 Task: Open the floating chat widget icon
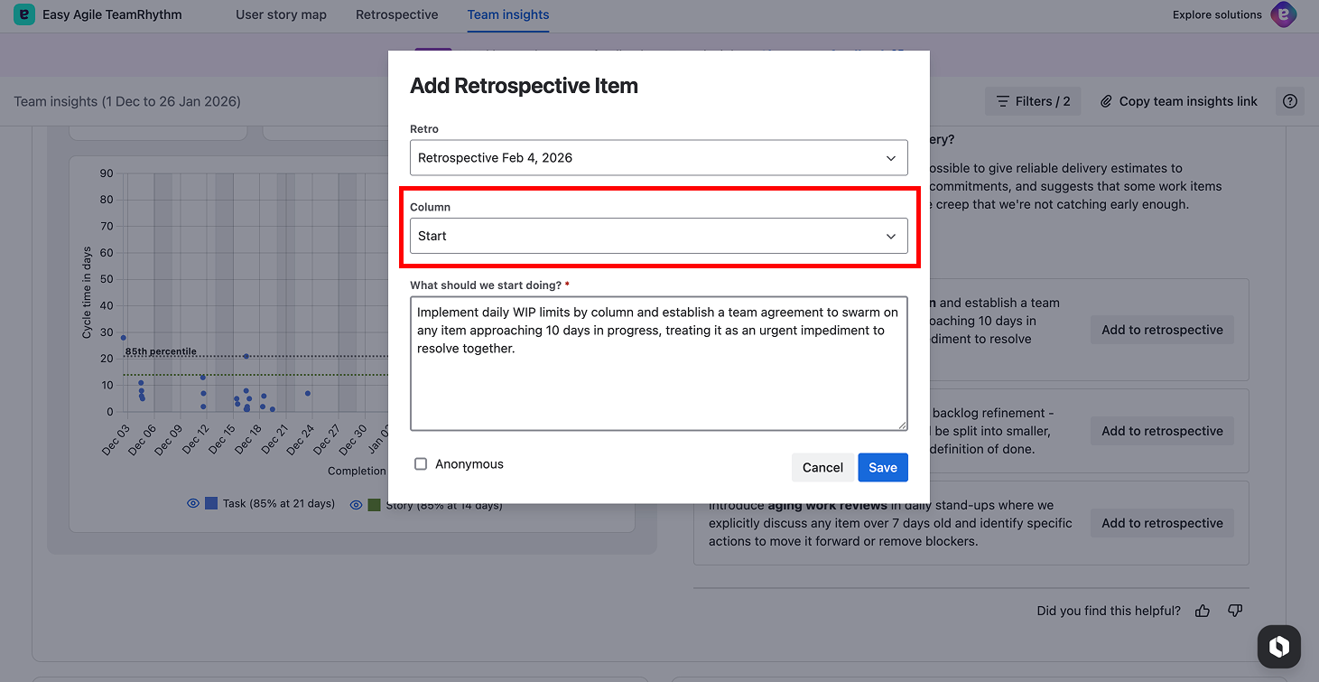coord(1278,646)
